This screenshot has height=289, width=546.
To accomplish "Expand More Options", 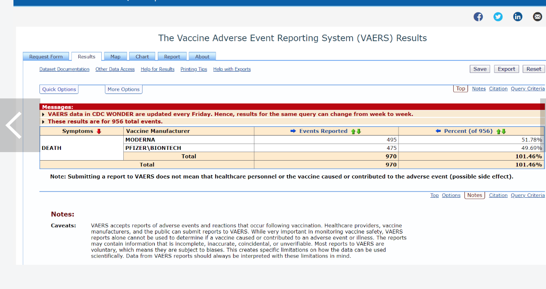I will (x=124, y=89).
